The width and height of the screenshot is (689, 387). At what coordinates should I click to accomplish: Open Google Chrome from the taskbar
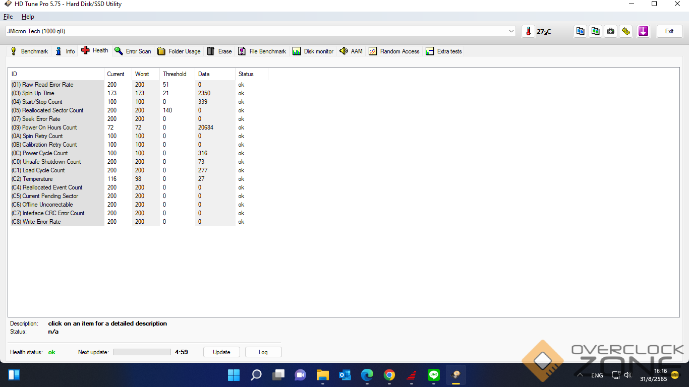[x=389, y=375]
